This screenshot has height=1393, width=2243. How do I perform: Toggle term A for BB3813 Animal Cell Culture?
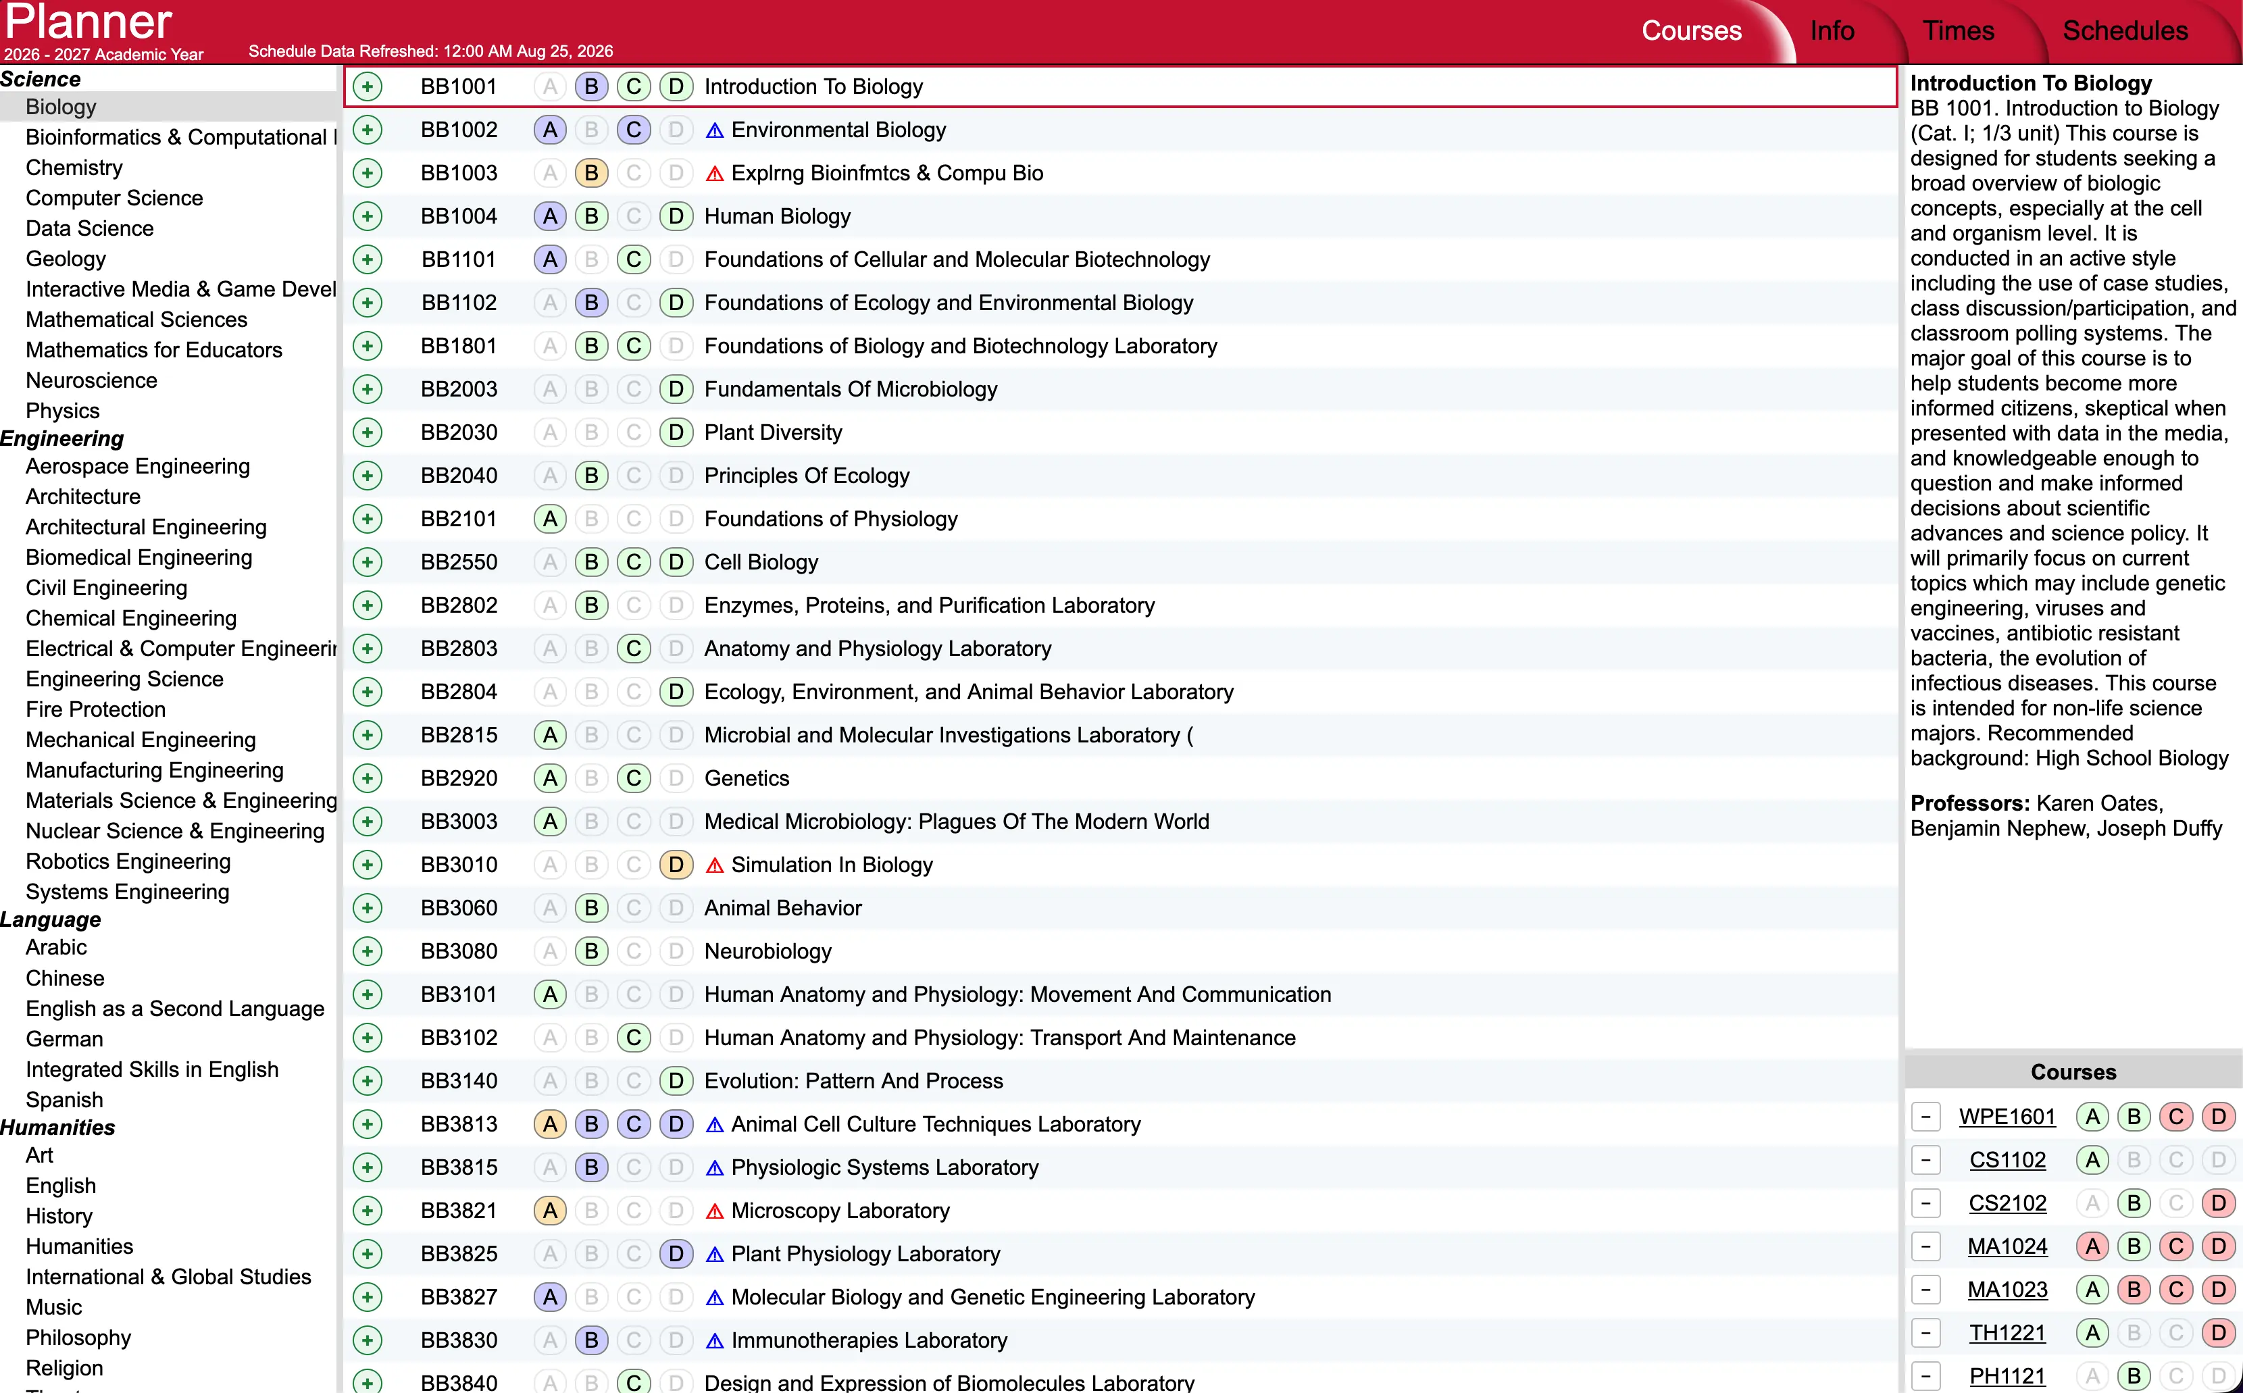coord(550,1124)
